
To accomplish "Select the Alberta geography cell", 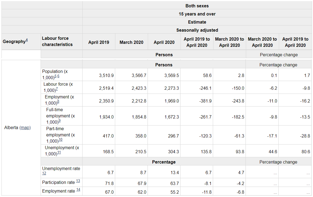I will point(21,127).
